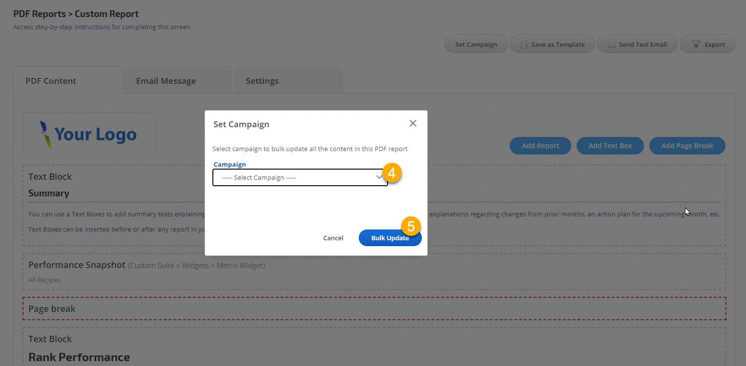The width and height of the screenshot is (746, 366).
Task: Click the Save as Template icon button
Action: (525, 44)
